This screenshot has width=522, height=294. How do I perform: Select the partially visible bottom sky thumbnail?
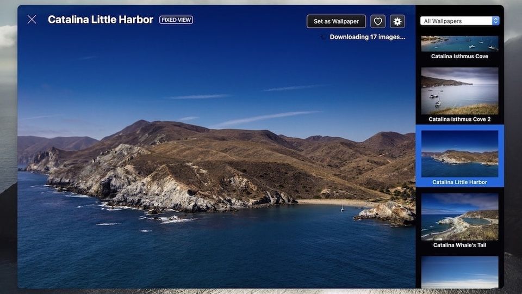[459, 272]
